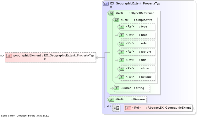Click the A icon next to type
This screenshot has height=117, width=197.
tap(121, 27)
